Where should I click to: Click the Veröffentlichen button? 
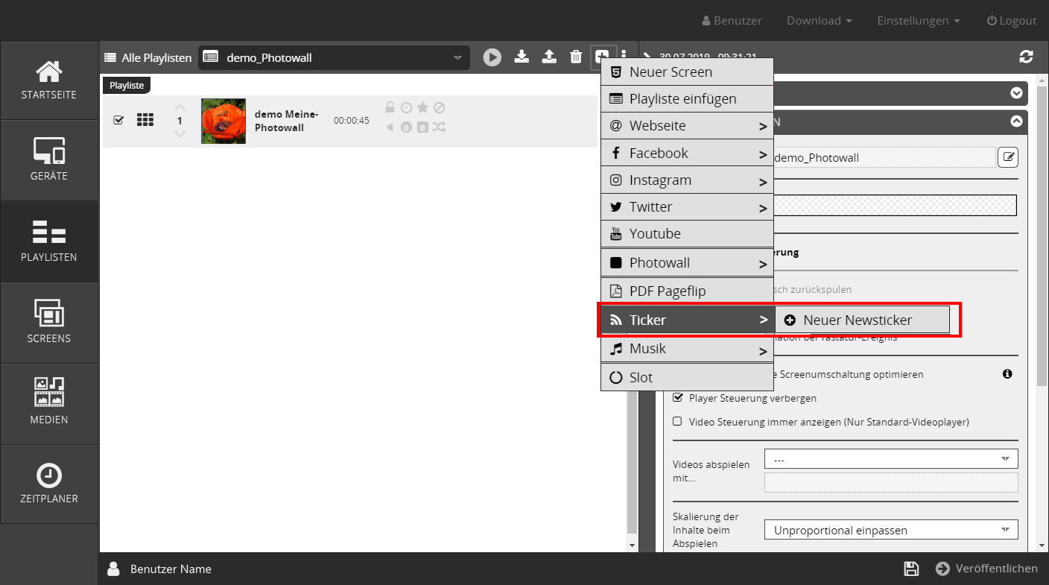click(986, 569)
